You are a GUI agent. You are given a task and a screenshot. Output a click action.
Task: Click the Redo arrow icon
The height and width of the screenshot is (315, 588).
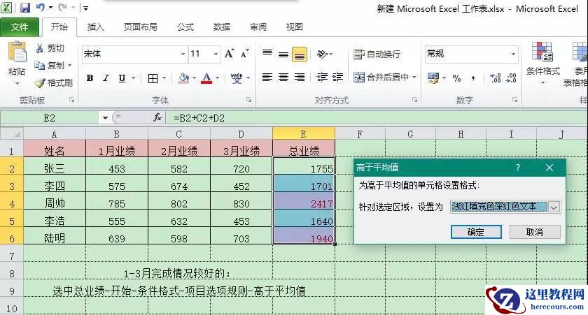pyautogui.click(x=62, y=8)
